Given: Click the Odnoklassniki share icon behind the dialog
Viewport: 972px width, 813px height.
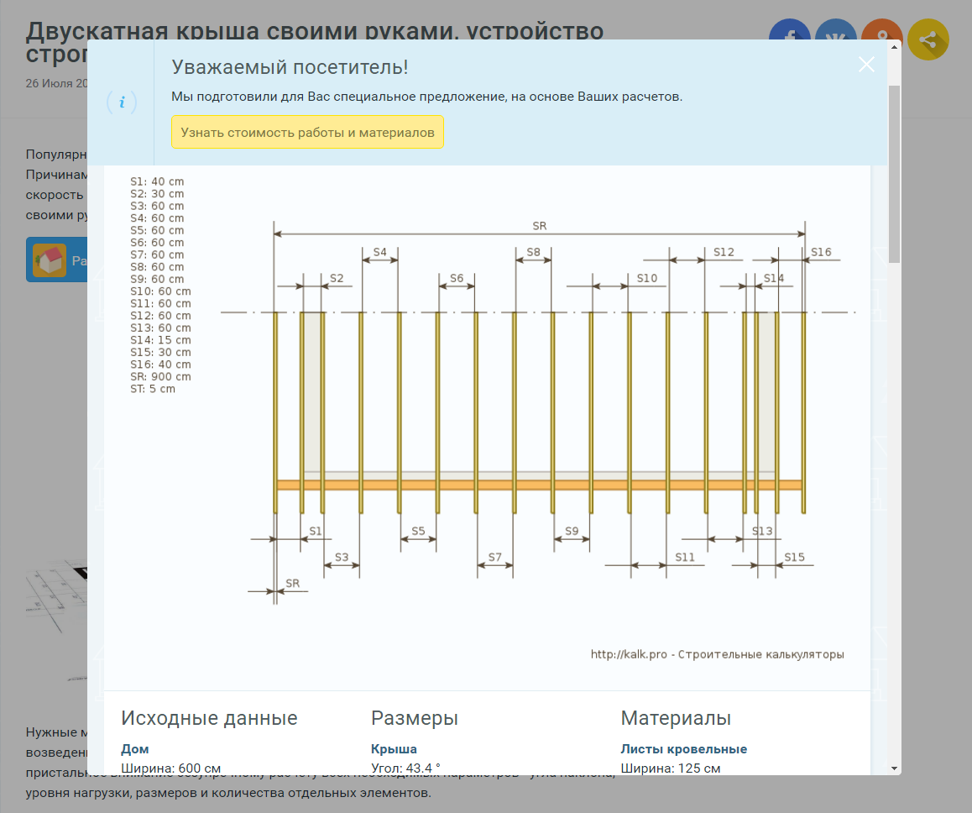Looking at the screenshot, I should tap(882, 29).
